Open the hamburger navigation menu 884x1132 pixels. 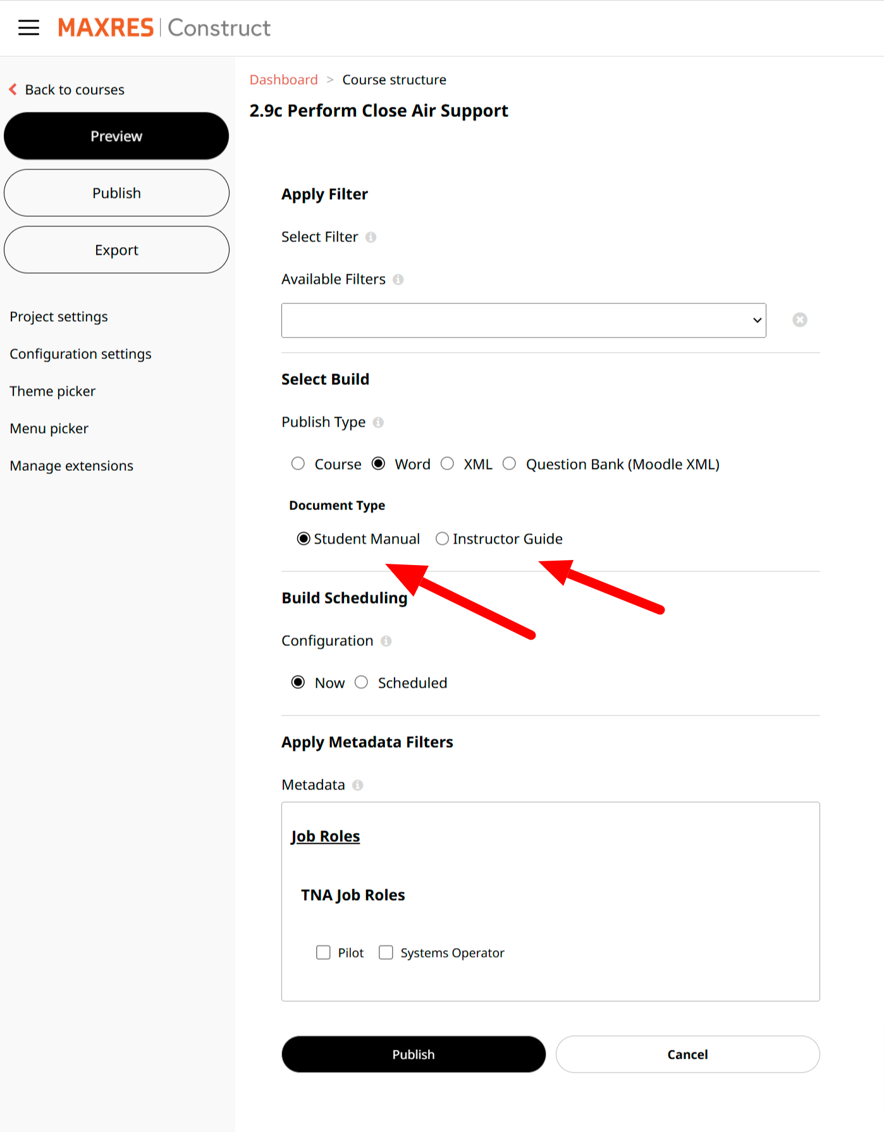coord(28,28)
